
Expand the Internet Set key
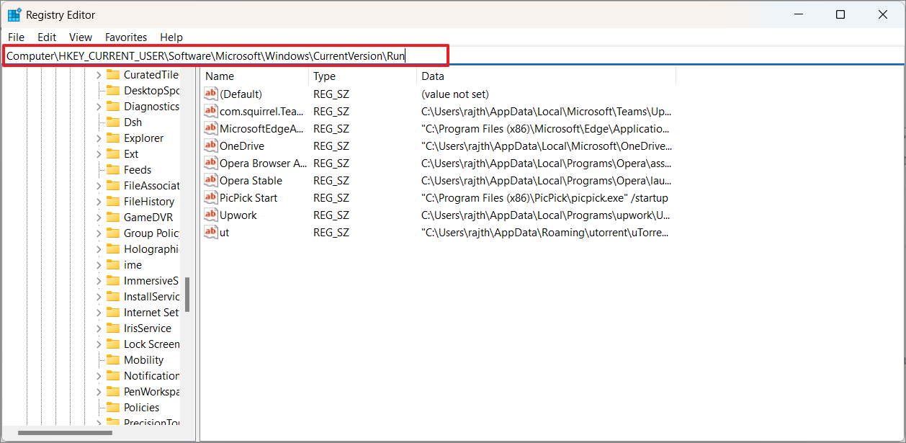[99, 313]
